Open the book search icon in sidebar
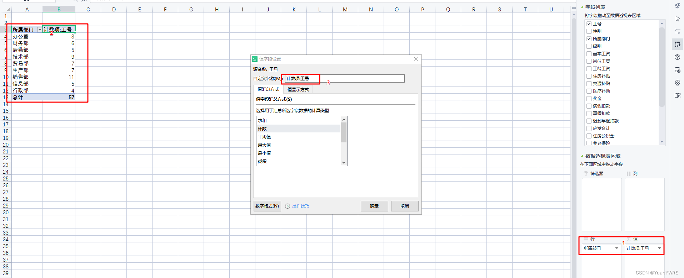This screenshot has height=278, width=684. (677, 95)
